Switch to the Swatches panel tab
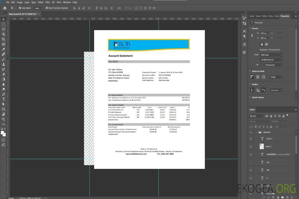This screenshot has width=299, height=199. tap(252, 16)
